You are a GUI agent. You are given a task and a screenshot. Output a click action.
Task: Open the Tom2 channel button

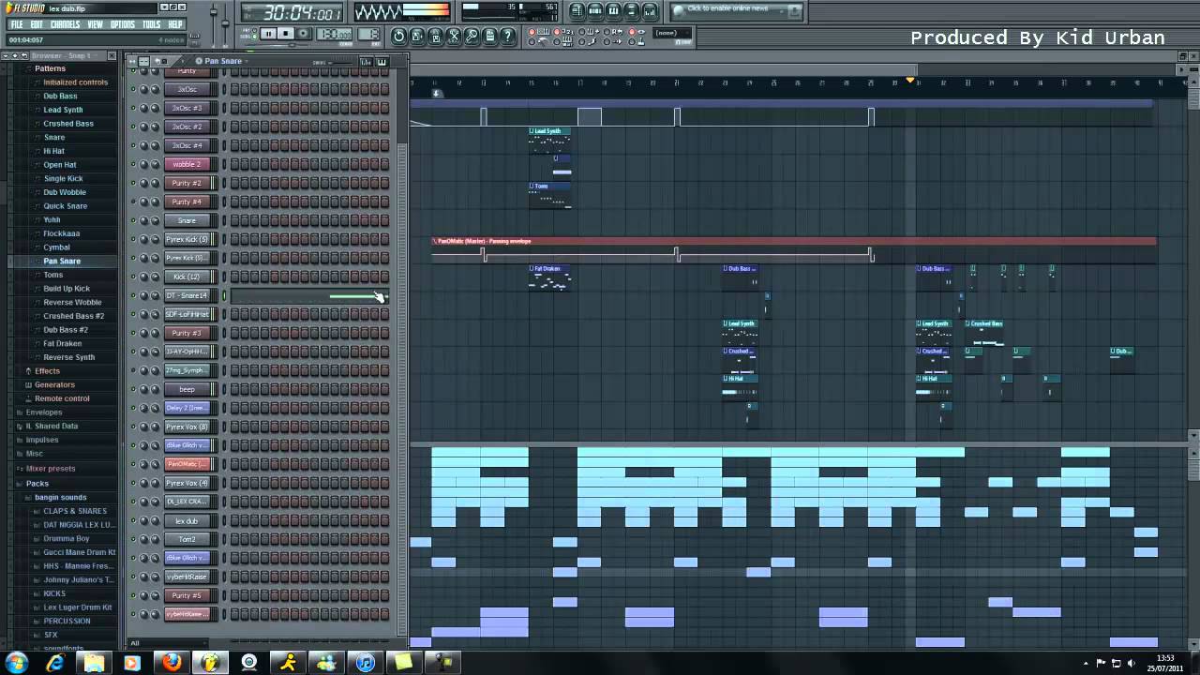tap(187, 539)
